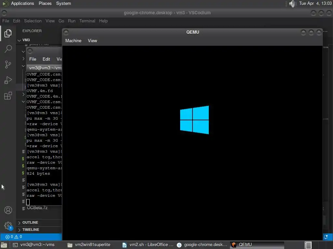Open the editor more actions ellipsis
Screen dimensions: 333x249
click(x=325, y=31)
